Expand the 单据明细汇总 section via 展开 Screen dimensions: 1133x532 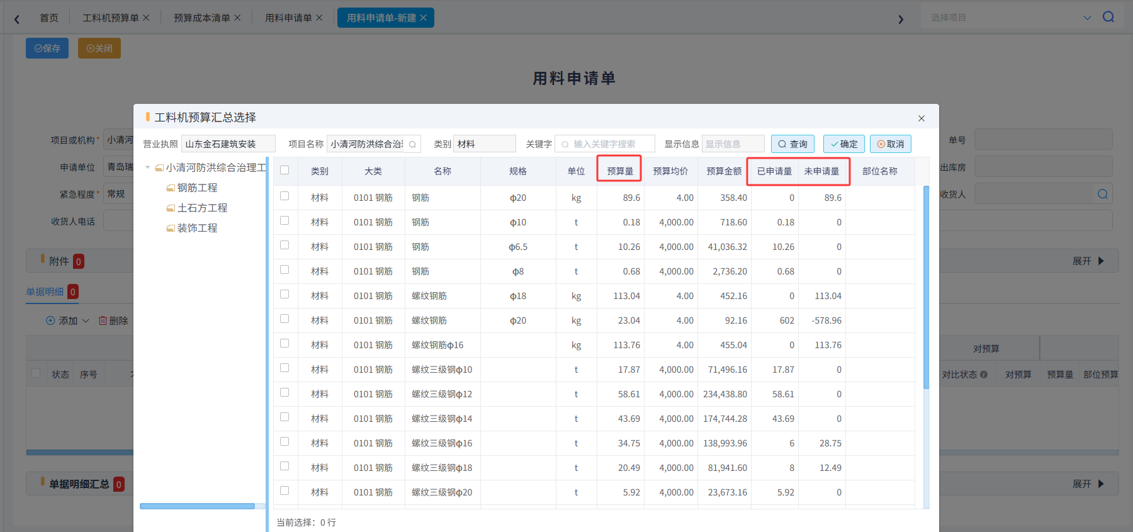pos(1088,484)
